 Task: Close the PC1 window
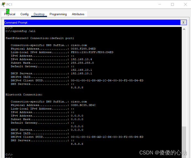[185, 4]
